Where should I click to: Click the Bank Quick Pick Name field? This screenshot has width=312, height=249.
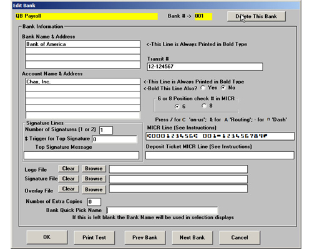[x=162, y=210]
